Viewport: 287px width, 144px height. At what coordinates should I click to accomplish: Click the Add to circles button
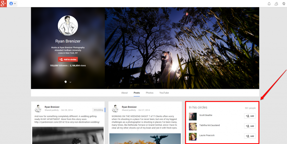(x=68, y=59)
